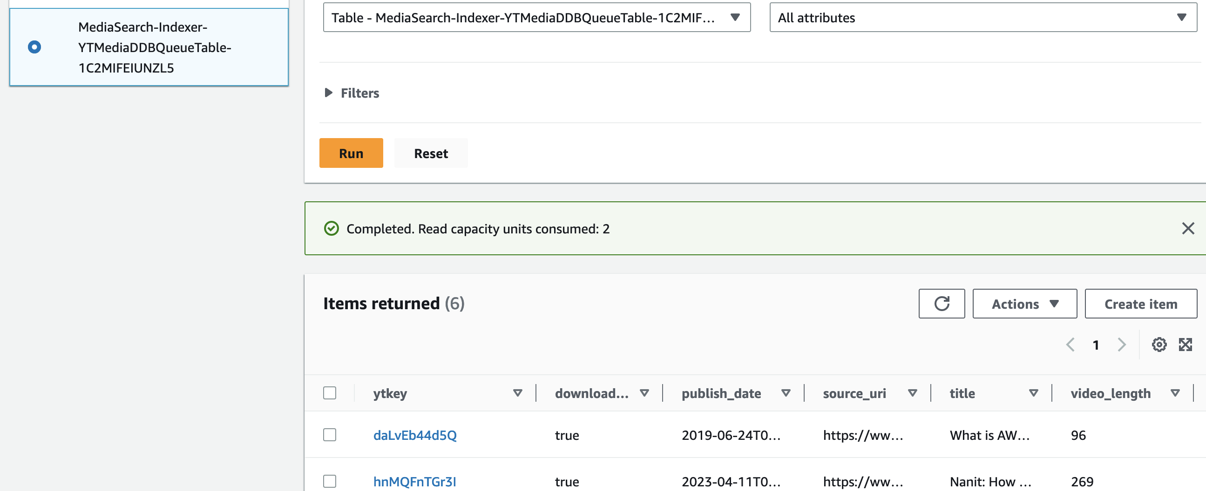Open table preferences gear icon
Viewport: 1206px width, 491px height.
tap(1159, 345)
